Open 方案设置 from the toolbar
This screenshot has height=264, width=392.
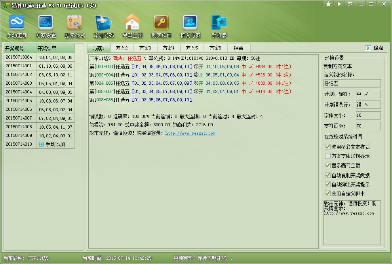46,23
